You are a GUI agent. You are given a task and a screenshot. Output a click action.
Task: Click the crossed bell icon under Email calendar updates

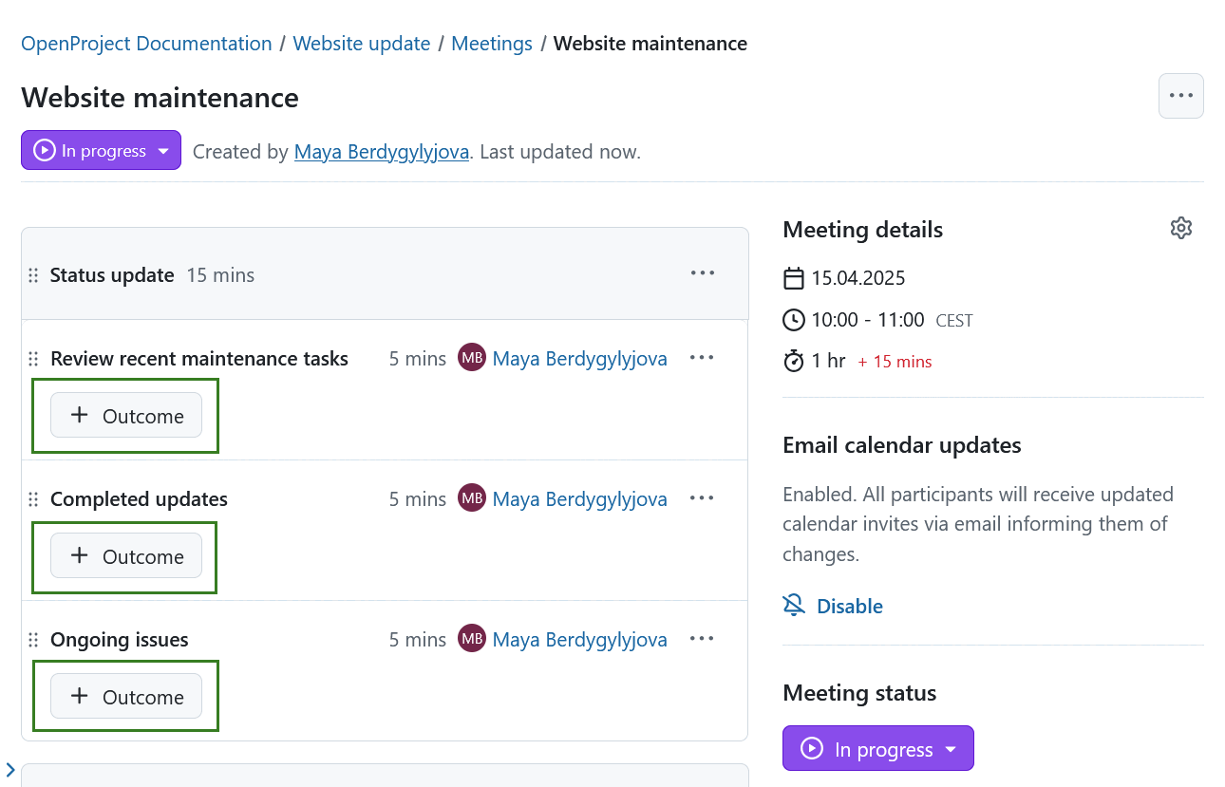coord(793,605)
